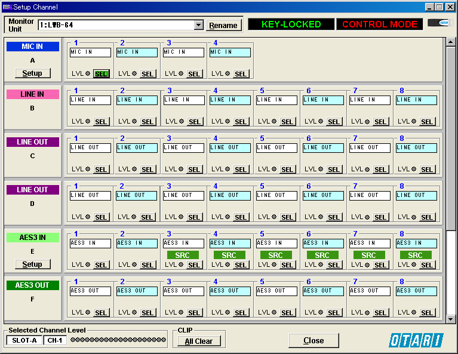Toggle SEL on LINE IN channel 6

[334, 122]
